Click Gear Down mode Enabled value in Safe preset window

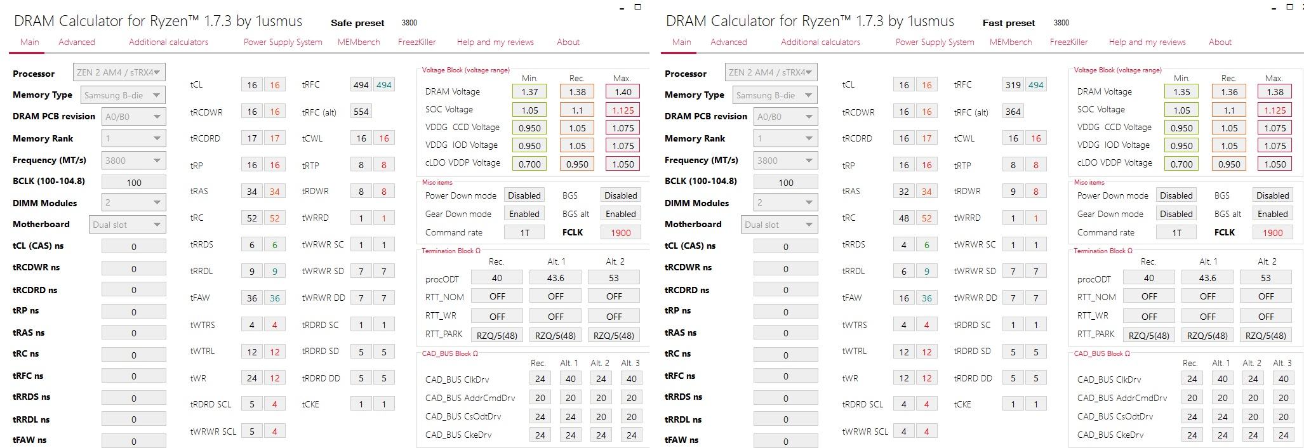524,214
